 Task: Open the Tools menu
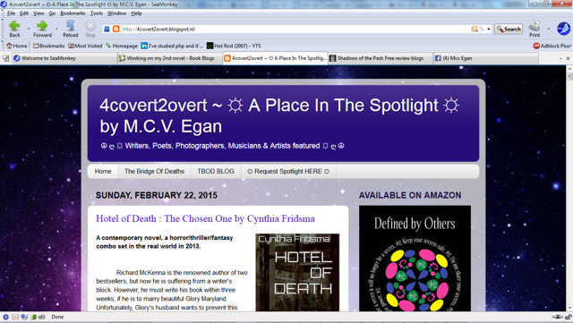[x=97, y=13]
